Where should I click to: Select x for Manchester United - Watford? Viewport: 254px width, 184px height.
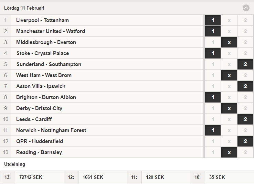[229, 31]
